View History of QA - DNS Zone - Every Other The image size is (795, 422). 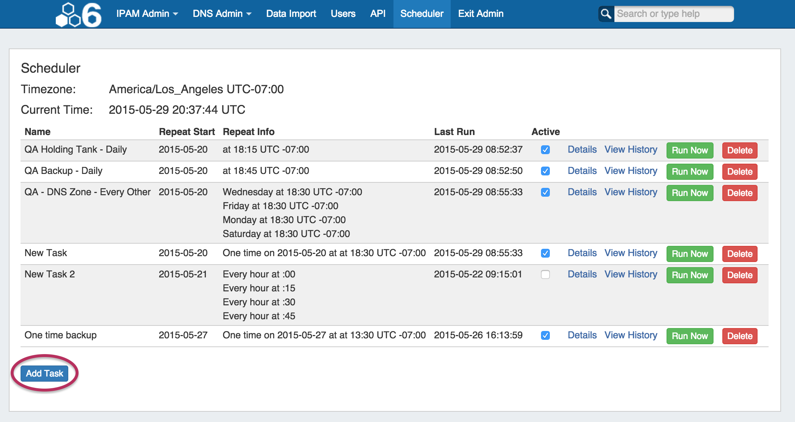coord(631,192)
